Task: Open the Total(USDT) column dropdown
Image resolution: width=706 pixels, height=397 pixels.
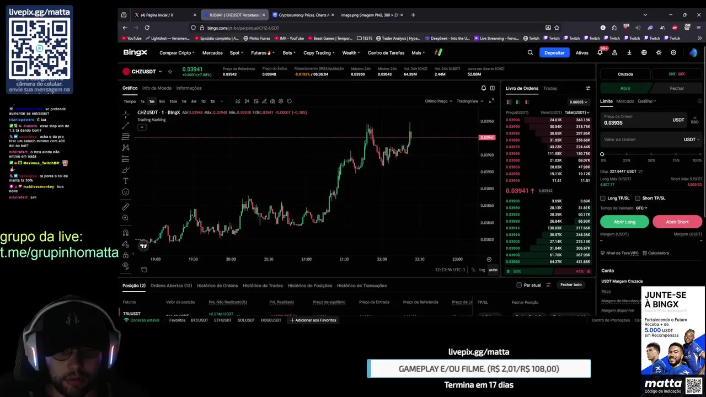Action: point(579,112)
